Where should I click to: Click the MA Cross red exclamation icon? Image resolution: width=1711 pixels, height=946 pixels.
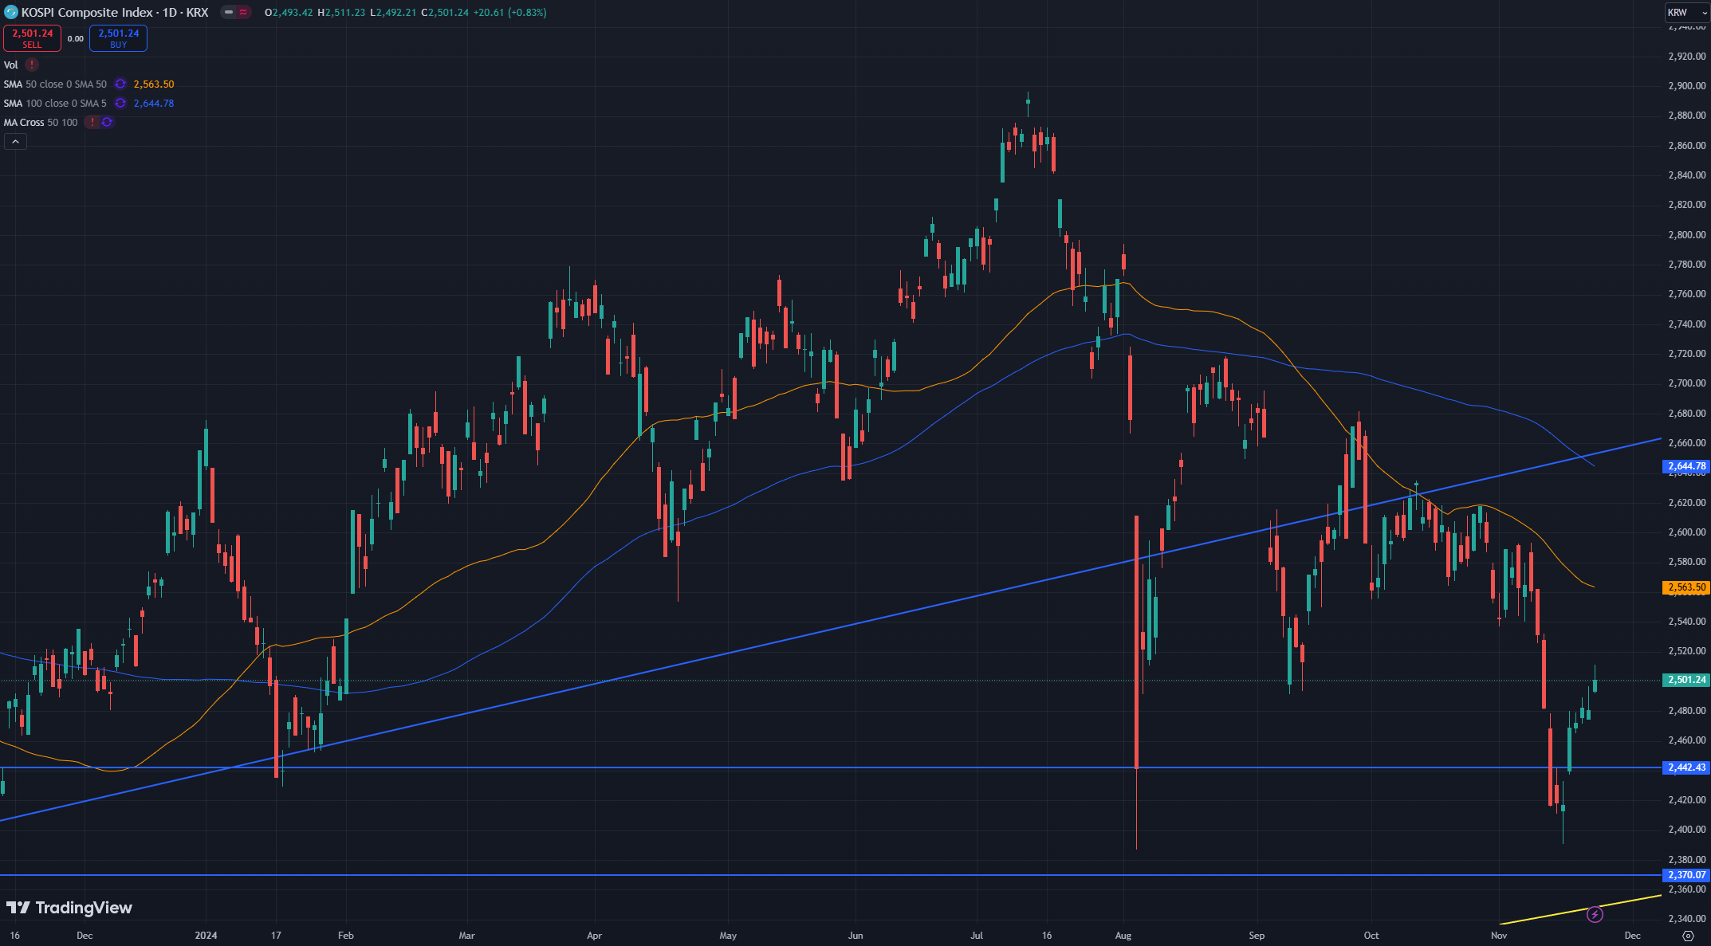click(x=92, y=122)
